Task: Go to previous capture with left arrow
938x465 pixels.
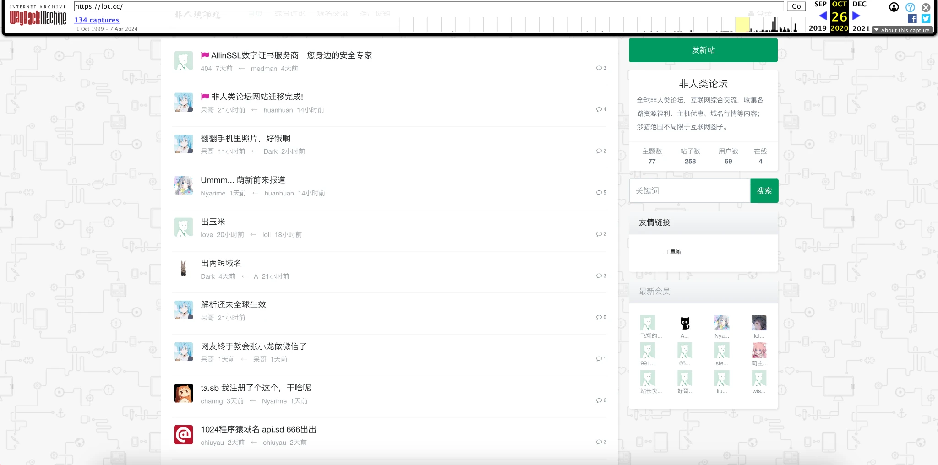Action: click(x=823, y=16)
